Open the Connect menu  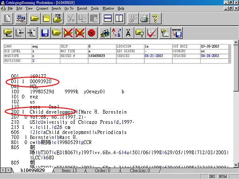(x=42, y=8)
